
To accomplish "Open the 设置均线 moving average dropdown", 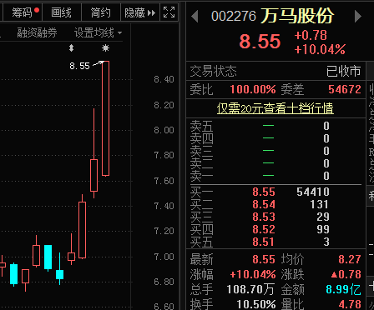I will pos(98,32).
